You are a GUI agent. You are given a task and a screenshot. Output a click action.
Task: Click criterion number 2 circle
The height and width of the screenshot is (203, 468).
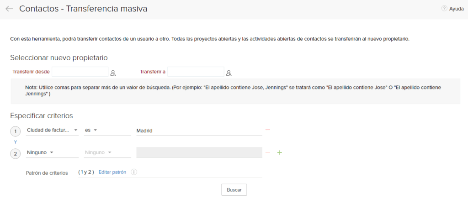15,153
